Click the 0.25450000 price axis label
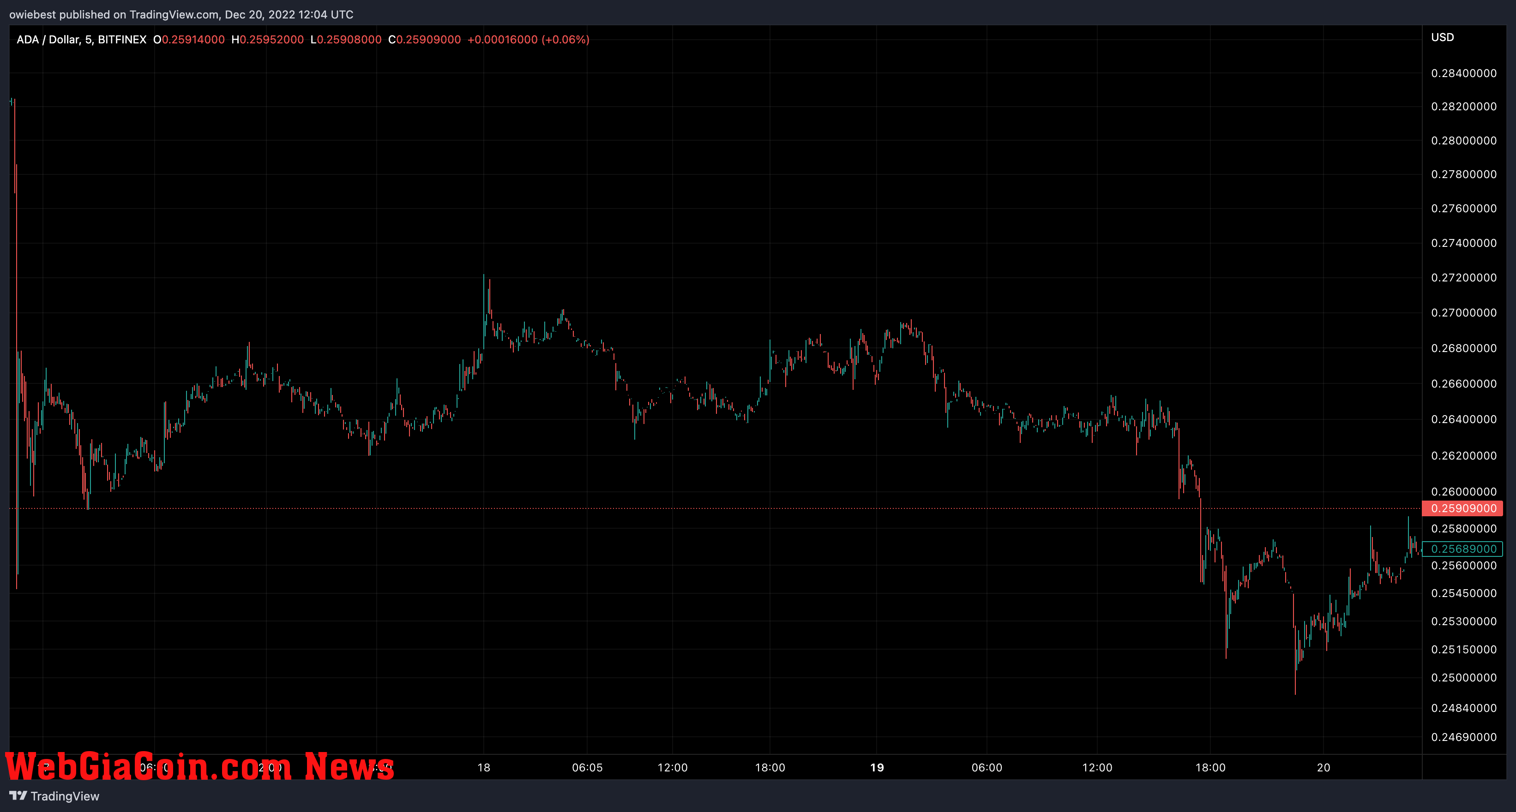 coord(1464,593)
